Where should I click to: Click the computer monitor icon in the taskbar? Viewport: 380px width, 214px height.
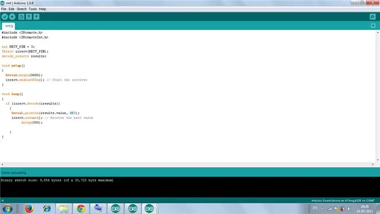pos(98,209)
